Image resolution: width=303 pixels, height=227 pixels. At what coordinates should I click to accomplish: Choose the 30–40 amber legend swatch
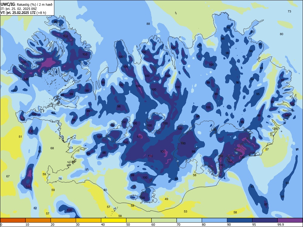[88, 220]
